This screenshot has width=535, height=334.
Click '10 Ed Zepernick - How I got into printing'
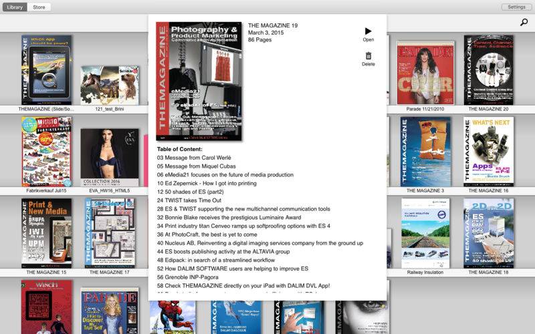207,183
